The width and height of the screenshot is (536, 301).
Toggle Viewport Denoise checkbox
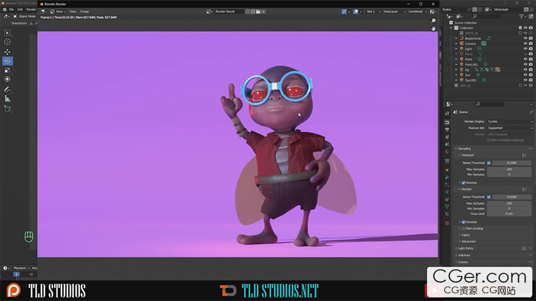[x=464, y=183]
